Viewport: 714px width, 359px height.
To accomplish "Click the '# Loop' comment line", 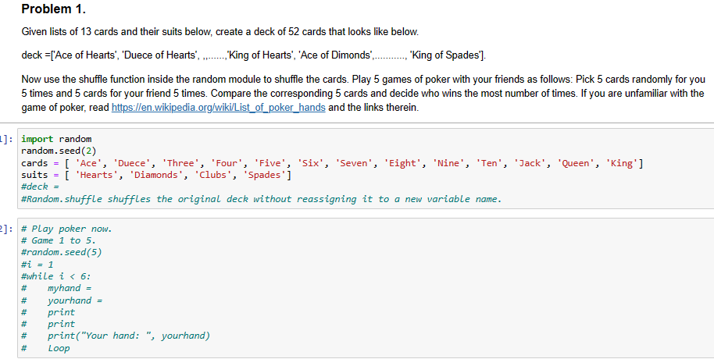I will click(45, 348).
